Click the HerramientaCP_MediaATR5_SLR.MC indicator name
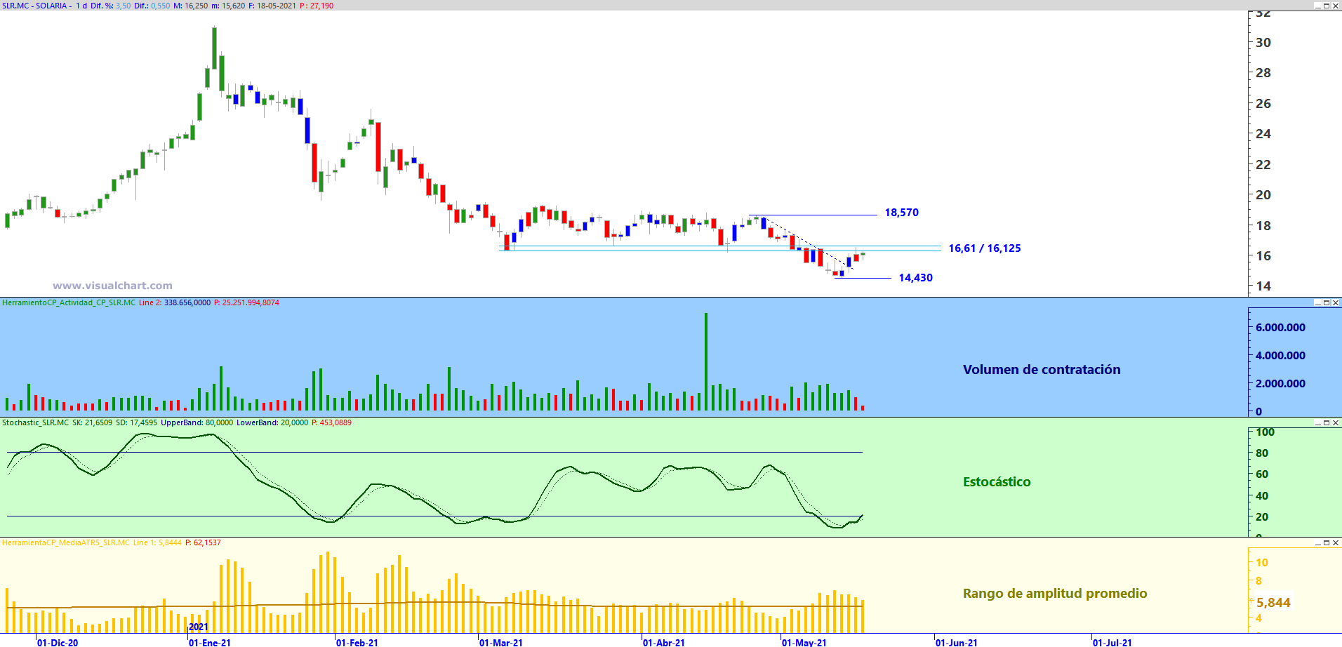Viewport: 1342px width, 647px height. coord(66,542)
